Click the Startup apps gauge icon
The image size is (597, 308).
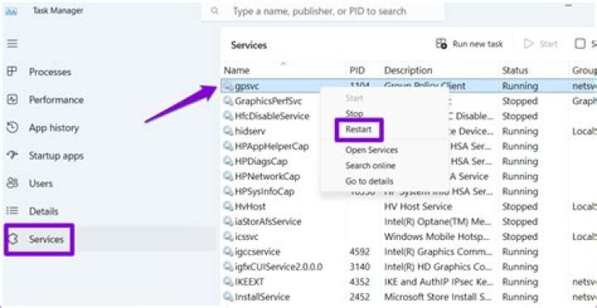pyautogui.click(x=12, y=155)
